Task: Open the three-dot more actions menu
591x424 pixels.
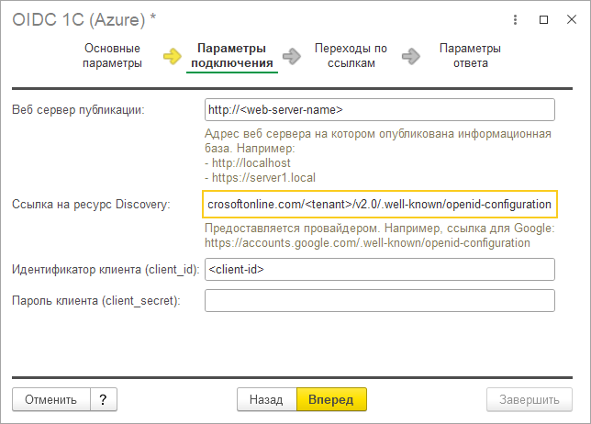Action: [519, 19]
